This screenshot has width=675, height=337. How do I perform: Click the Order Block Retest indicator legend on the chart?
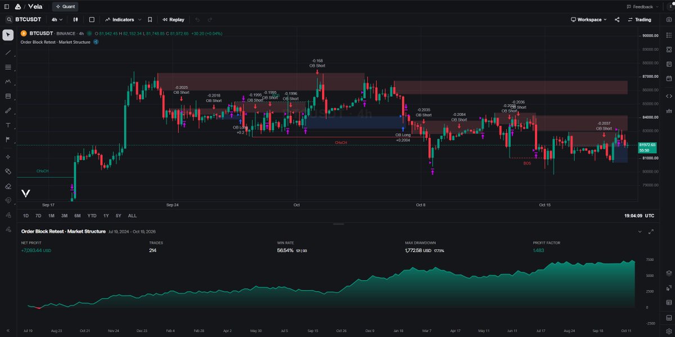[x=55, y=42]
